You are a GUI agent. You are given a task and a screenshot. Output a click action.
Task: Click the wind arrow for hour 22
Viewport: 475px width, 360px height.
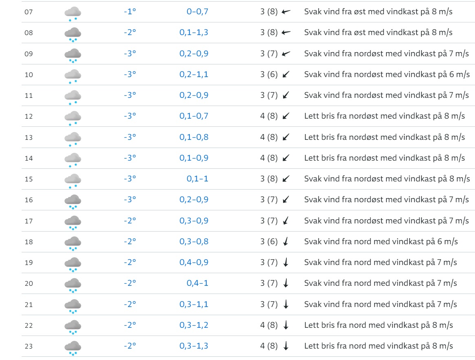(286, 325)
